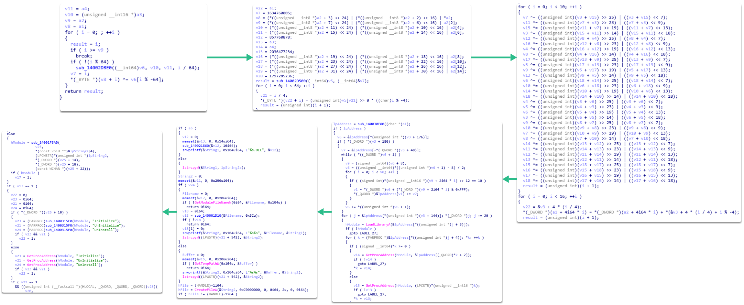The width and height of the screenshot is (744, 305).
Task: Click the GetModuleFileNameW call
Action: [x=234, y=202]
